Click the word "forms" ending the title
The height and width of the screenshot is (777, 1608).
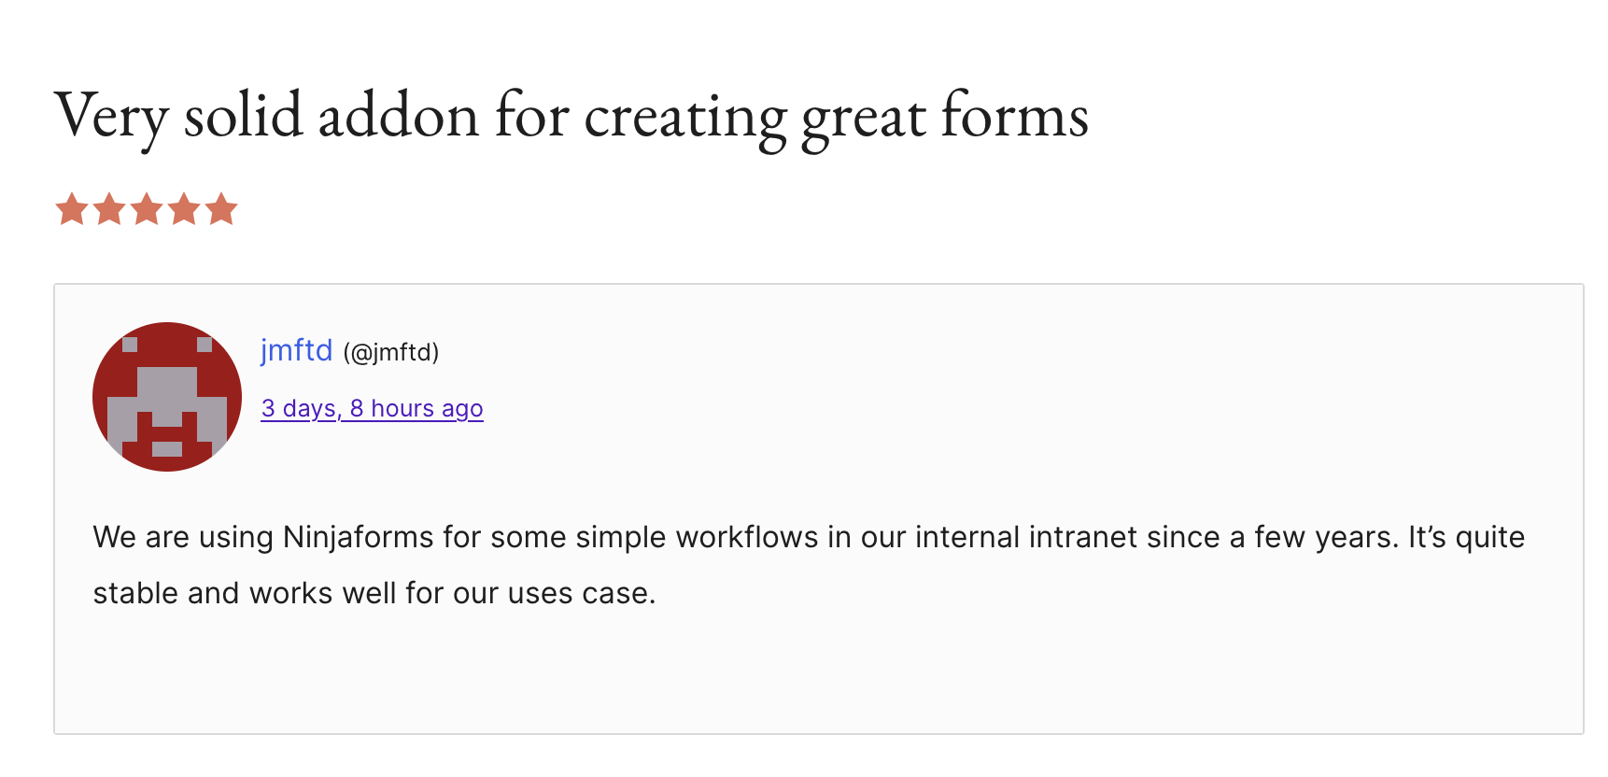click(1014, 118)
